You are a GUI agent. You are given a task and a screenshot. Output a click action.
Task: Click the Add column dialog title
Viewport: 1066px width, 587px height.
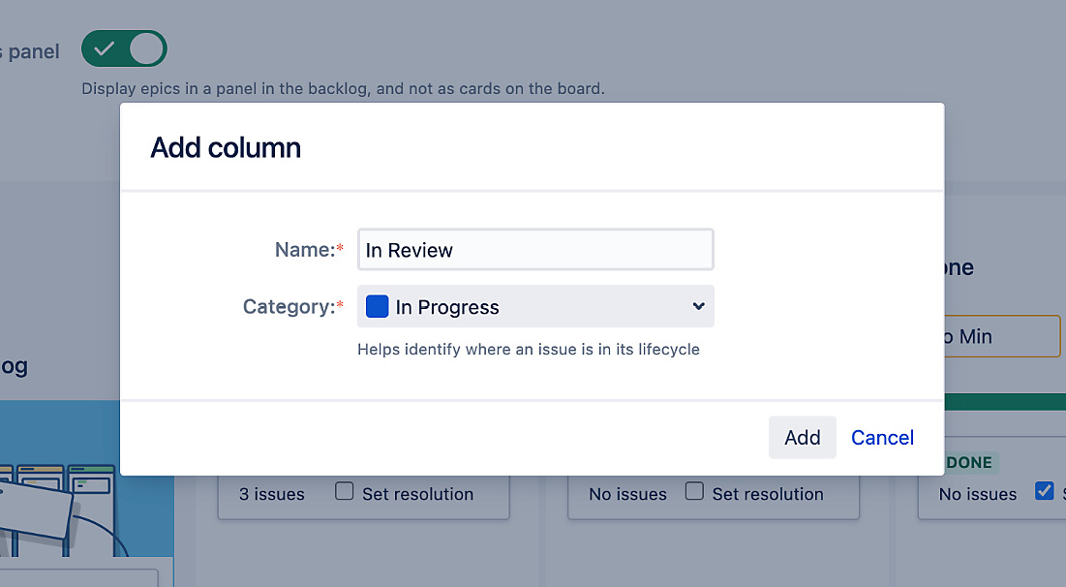point(225,147)
